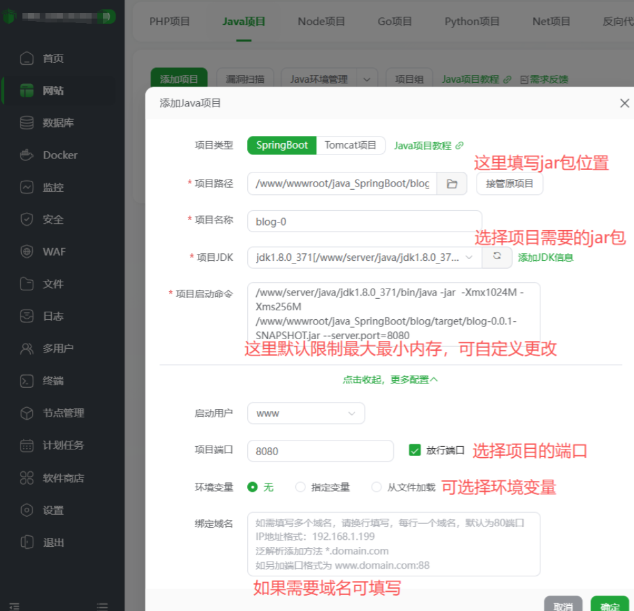Screen dimensions: 634x611
Task: Click the 添加JDK信息 link
Action: coord(545,257)
